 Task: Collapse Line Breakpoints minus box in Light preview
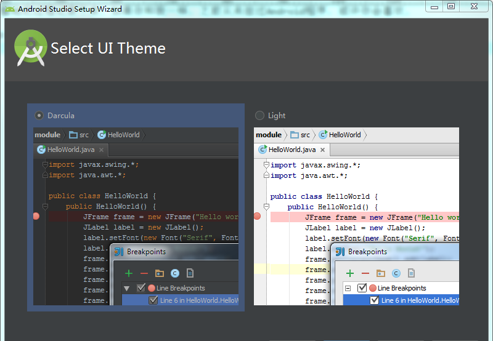tap(348, 288)
